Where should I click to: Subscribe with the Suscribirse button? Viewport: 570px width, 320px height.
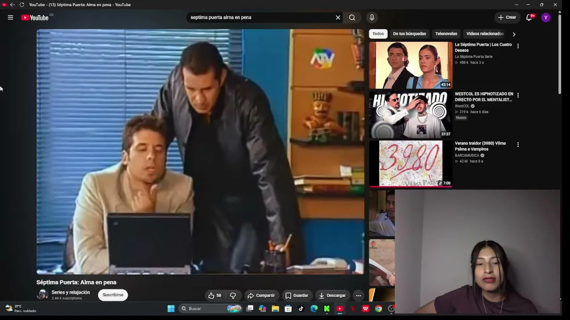pyautogui.click(x=113, y=295)
